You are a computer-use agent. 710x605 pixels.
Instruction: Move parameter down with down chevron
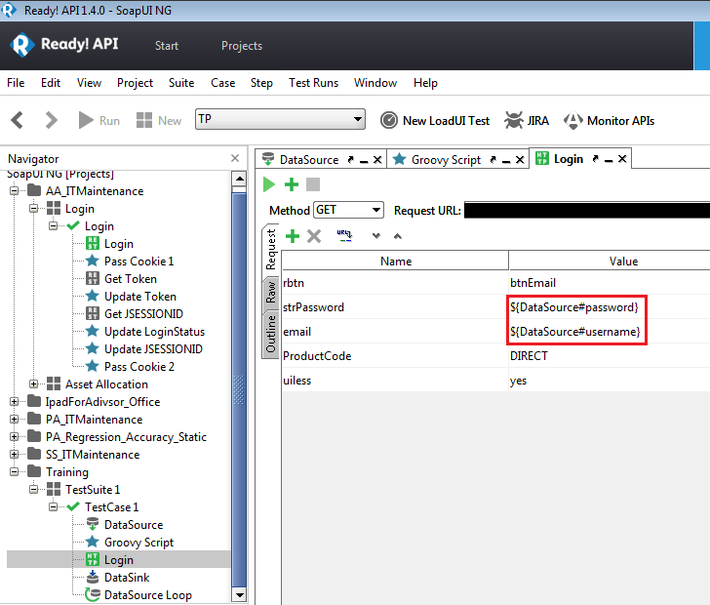[376, 235]
